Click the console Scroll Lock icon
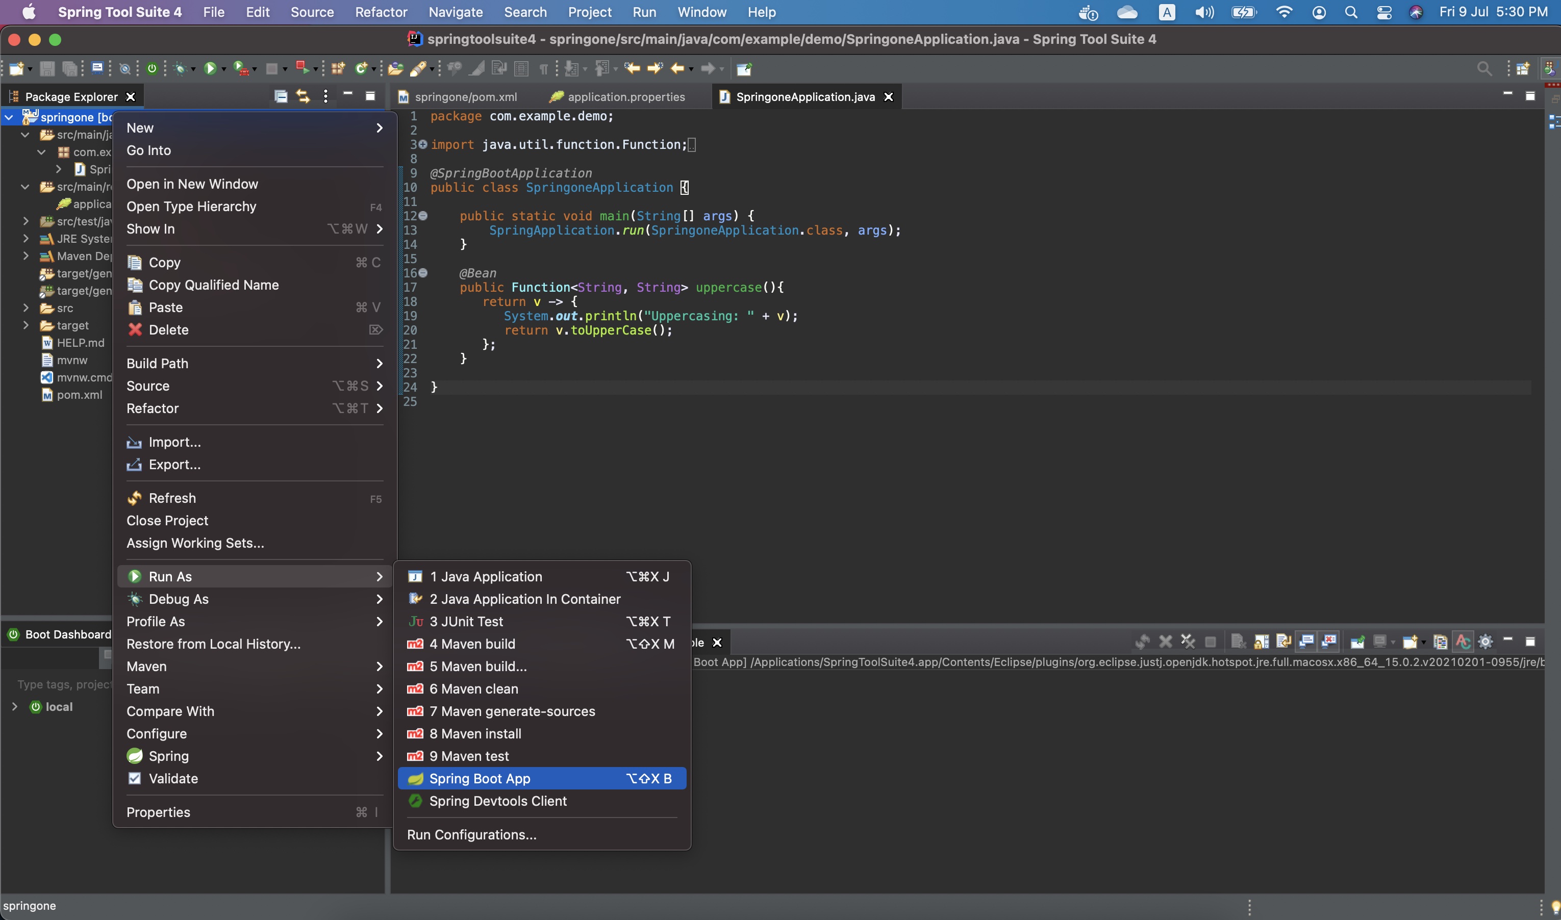This screenshot has height=920, width=1561. (x=1261, y=642)
